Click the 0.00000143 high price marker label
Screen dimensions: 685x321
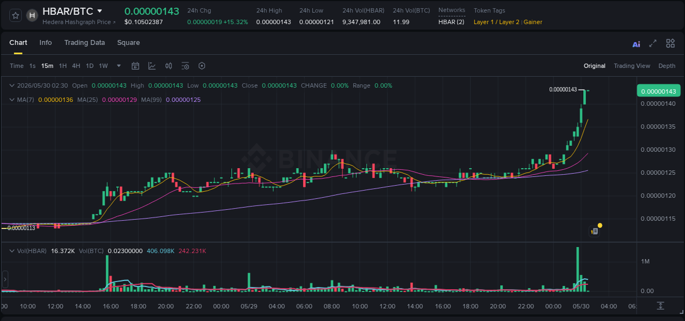(x=563, y=89)
